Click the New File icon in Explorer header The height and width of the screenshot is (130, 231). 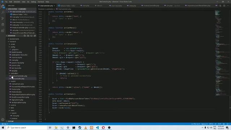[x=25, y=36]
